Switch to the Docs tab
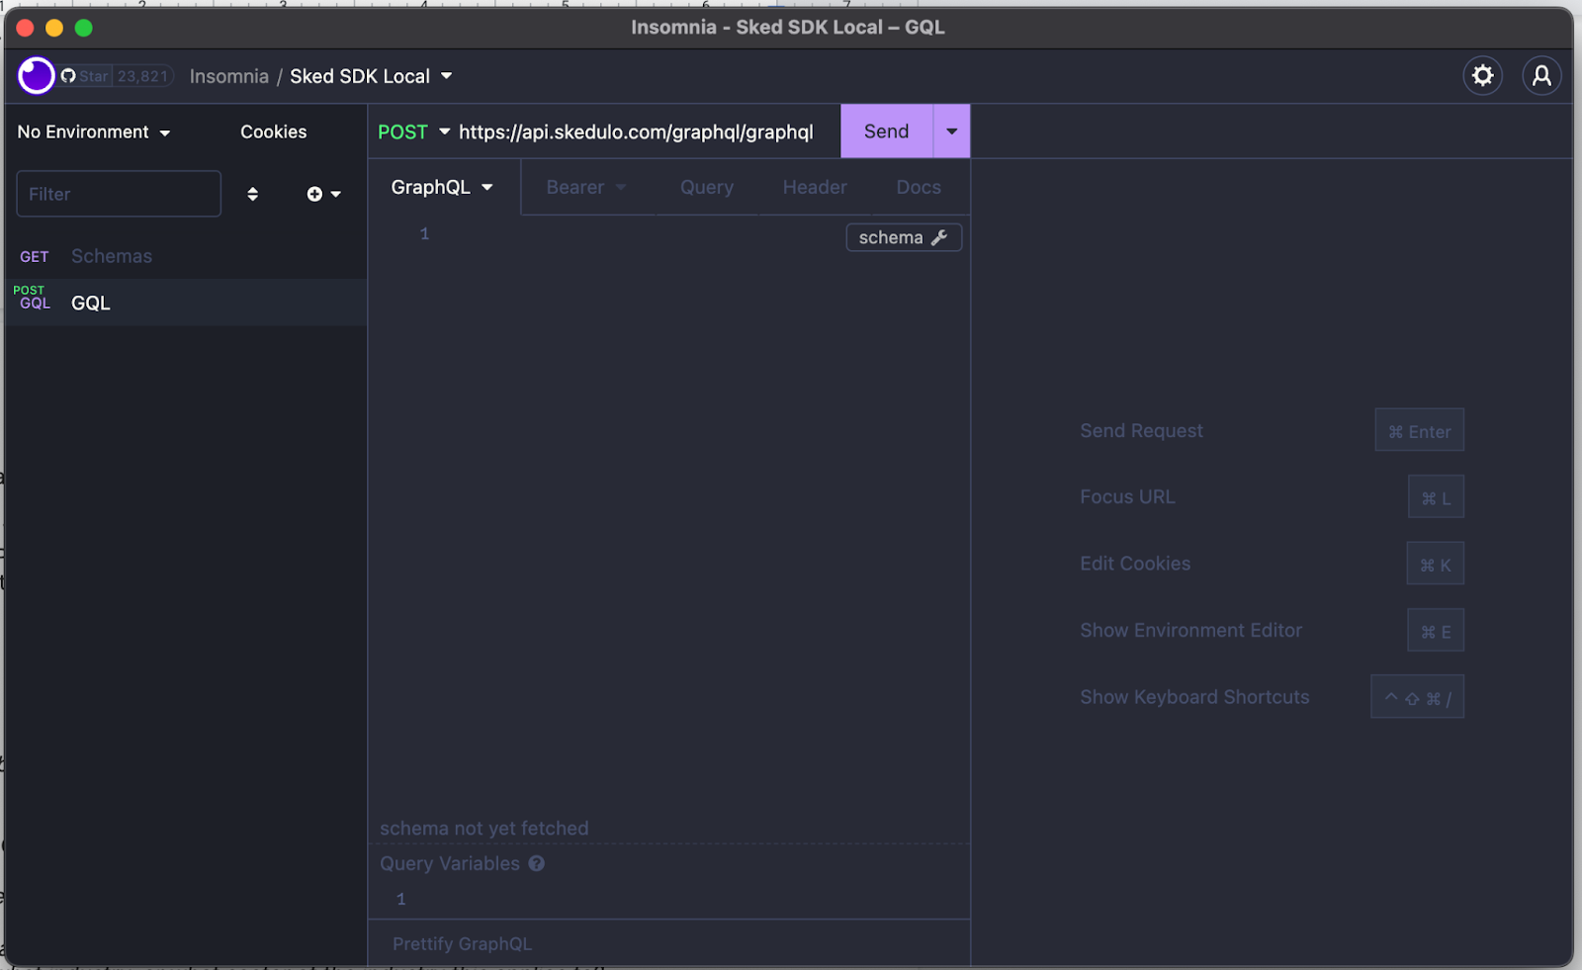 click(x=919, y=187)
